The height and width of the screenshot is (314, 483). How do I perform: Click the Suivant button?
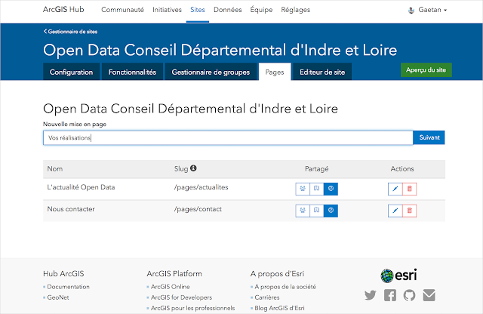[x=429, y=137]
